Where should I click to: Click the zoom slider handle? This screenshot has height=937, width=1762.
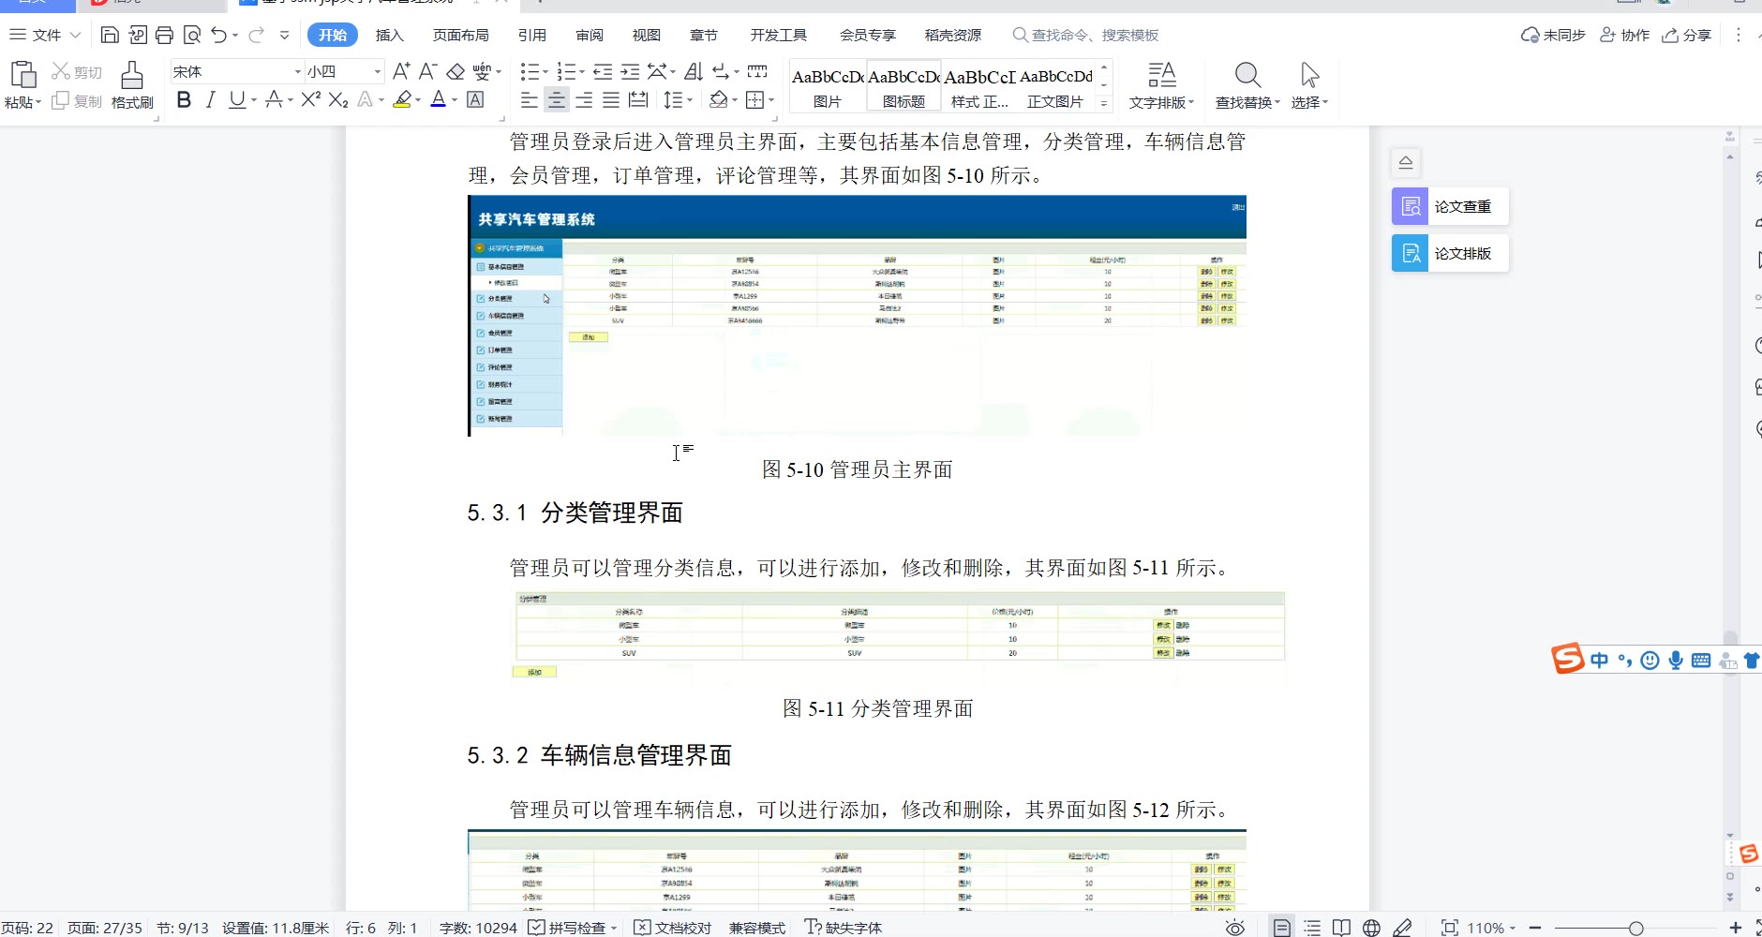(x=1635, y=928)
